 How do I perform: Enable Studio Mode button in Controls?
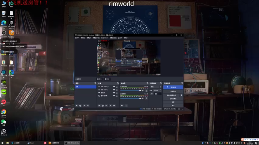tap(173, 99)
